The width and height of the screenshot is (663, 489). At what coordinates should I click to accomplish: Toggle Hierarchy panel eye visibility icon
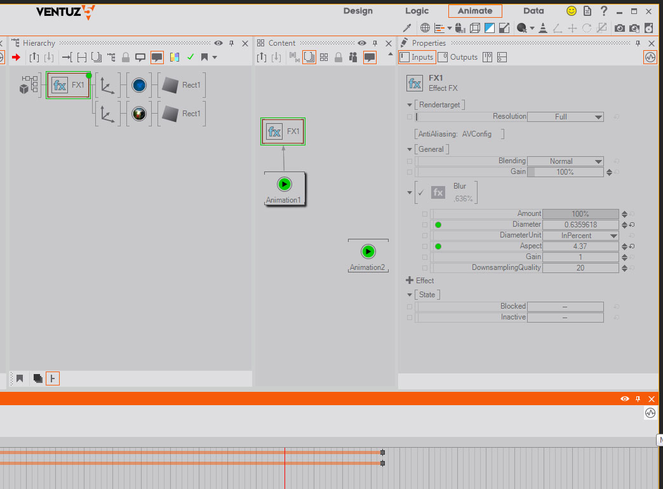[218, 43]
